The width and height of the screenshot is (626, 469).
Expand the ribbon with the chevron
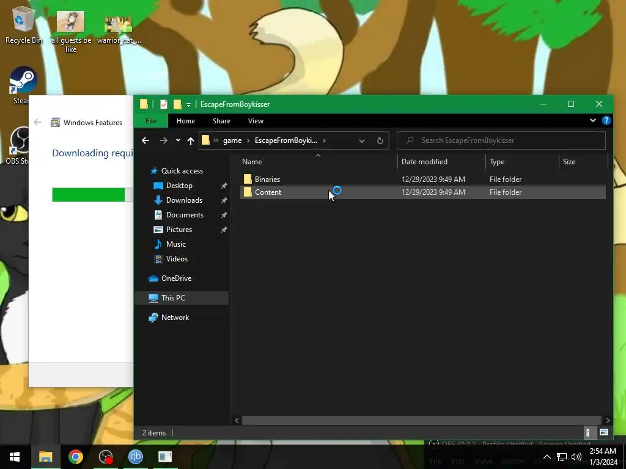coord(593,120)
